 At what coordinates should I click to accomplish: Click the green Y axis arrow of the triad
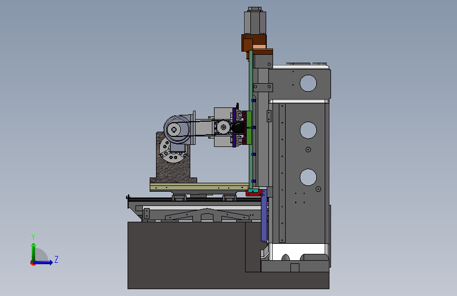[34, 252]
